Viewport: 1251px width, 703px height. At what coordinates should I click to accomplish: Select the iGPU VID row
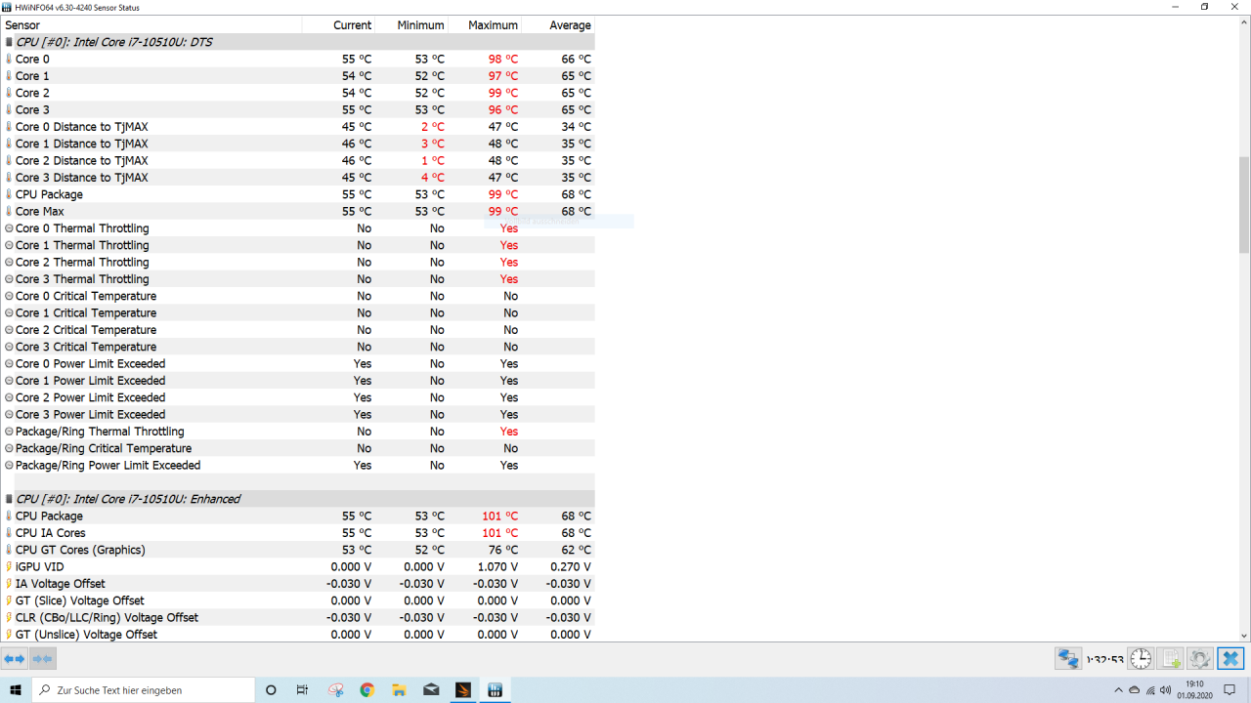click(297, 566)
